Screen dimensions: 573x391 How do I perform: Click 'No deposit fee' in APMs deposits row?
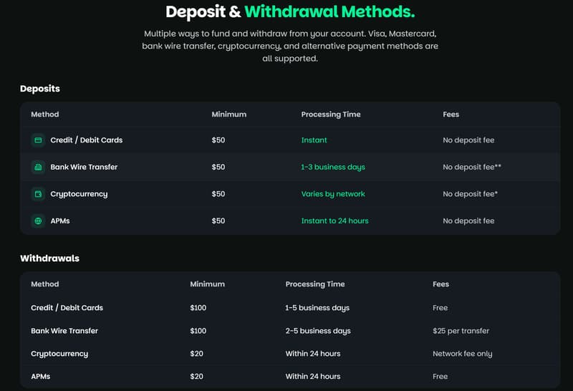(x=468, y=221)
